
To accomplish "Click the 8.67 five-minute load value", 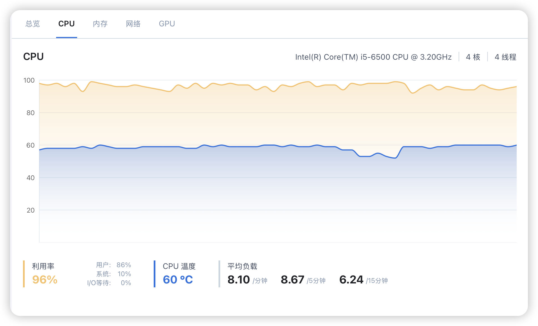I will tap(293, 280).
